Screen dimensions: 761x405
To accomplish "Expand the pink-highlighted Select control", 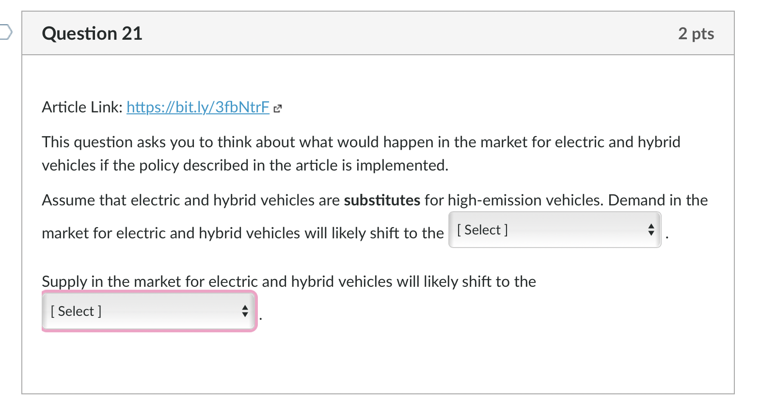I will click(x=148, y=312).
